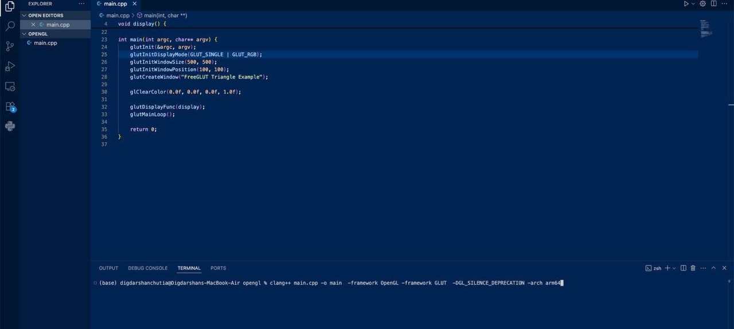734x329 pixels.
Task: Select the TERMINAL panel tab
Action: pos(189,268)
